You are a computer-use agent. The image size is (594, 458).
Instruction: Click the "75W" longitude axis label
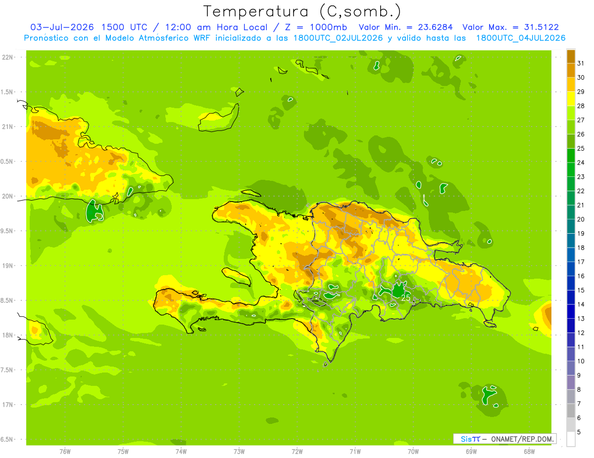123,452
